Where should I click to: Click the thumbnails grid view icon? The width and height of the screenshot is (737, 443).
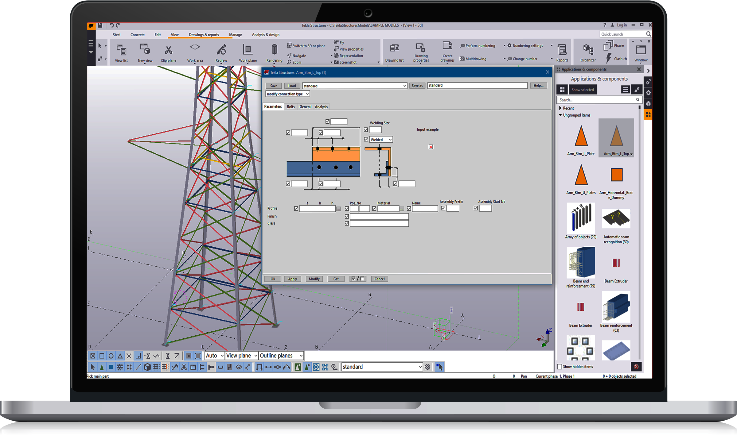(562, 90)
